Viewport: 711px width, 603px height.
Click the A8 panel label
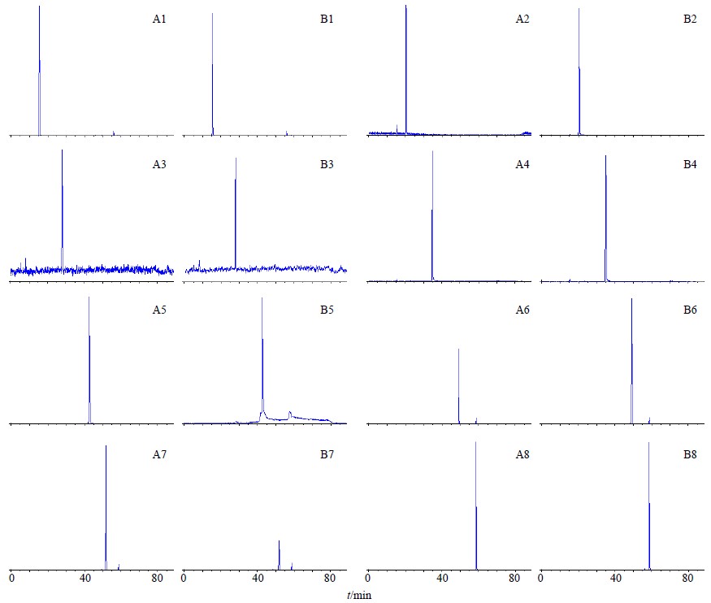pos(522,455)
